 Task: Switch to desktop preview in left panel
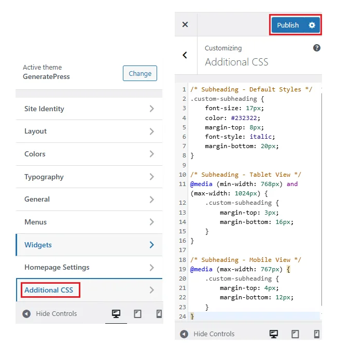tap(116, 314)
